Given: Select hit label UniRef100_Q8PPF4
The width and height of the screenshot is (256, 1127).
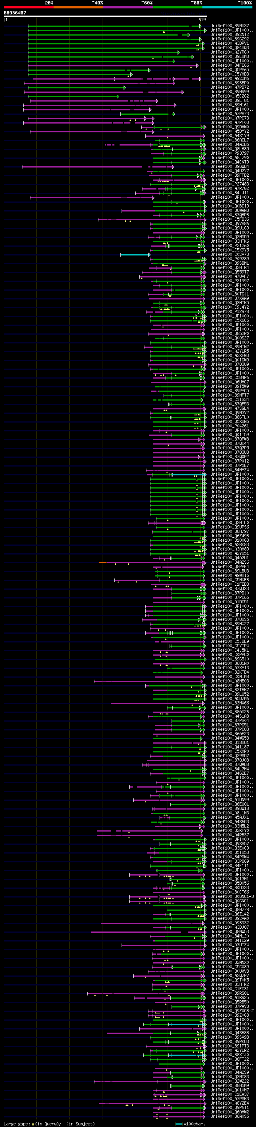Looking at the screenshot, I should click(x=230, y=566).
